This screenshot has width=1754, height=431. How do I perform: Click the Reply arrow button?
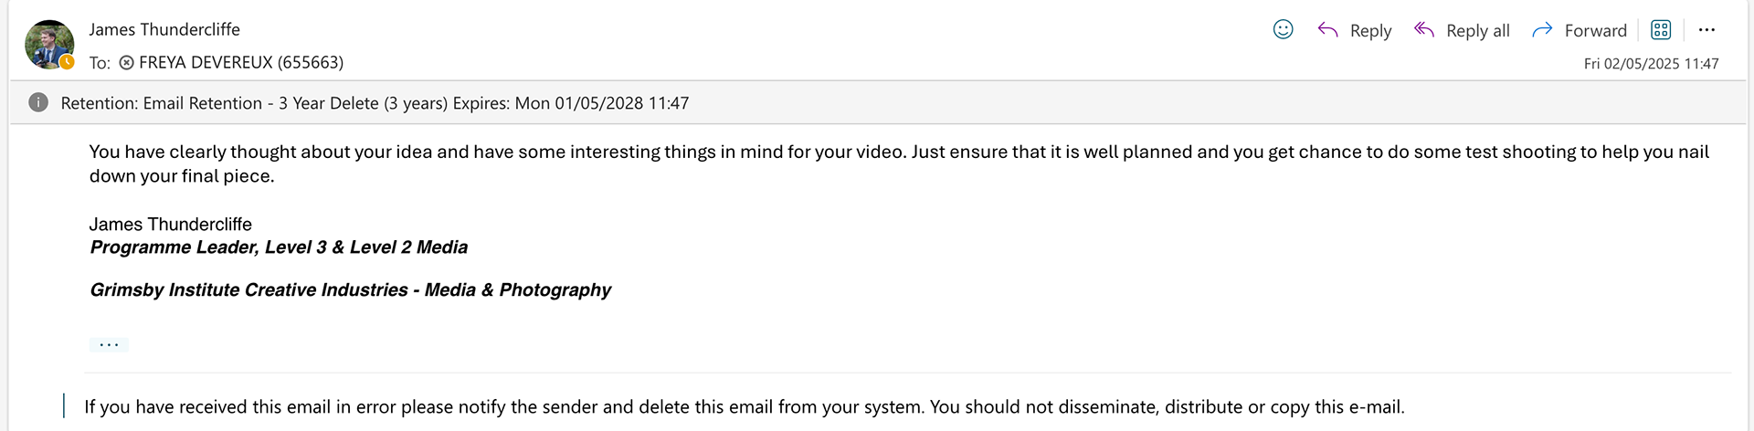(x=1354, y=30)
